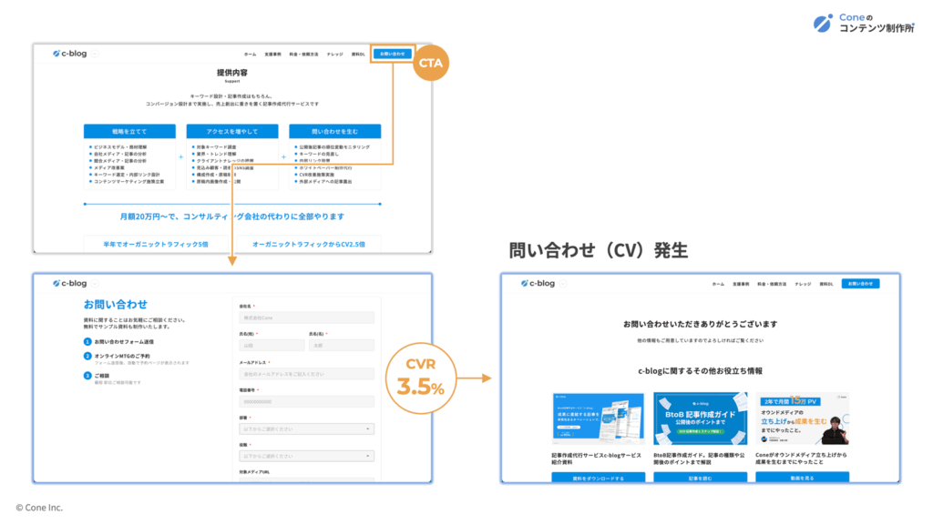Focus the 氏名(名) input field
933x524 pixels.
[342, 345]
